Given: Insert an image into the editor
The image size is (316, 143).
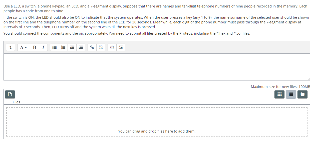Looking at the screenshot, I should click(x=121, y=47).
